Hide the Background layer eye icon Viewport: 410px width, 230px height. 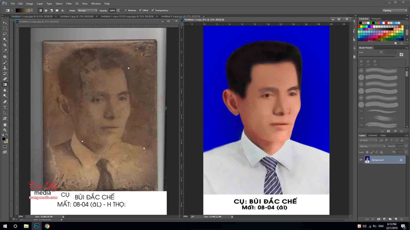pyautogui.click(x=361, y=160)
